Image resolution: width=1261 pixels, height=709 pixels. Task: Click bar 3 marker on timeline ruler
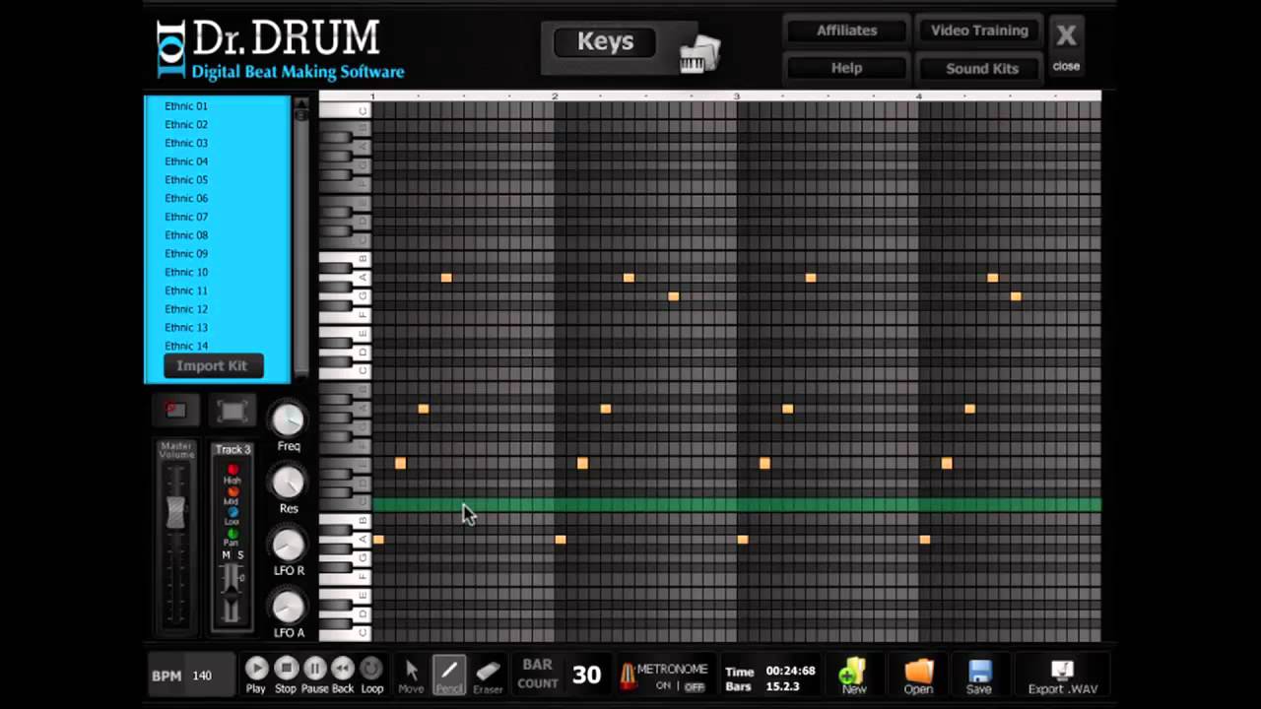point(737,97)
